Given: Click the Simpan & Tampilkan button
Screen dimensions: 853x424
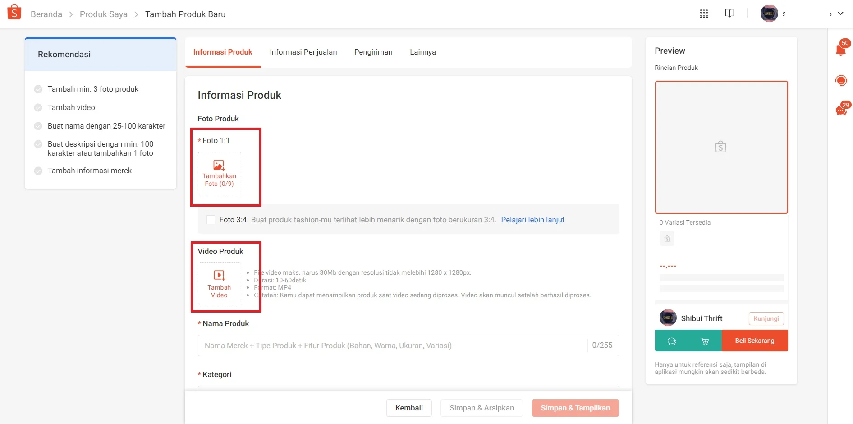Looking at the screenshot, I should [575, 408].
